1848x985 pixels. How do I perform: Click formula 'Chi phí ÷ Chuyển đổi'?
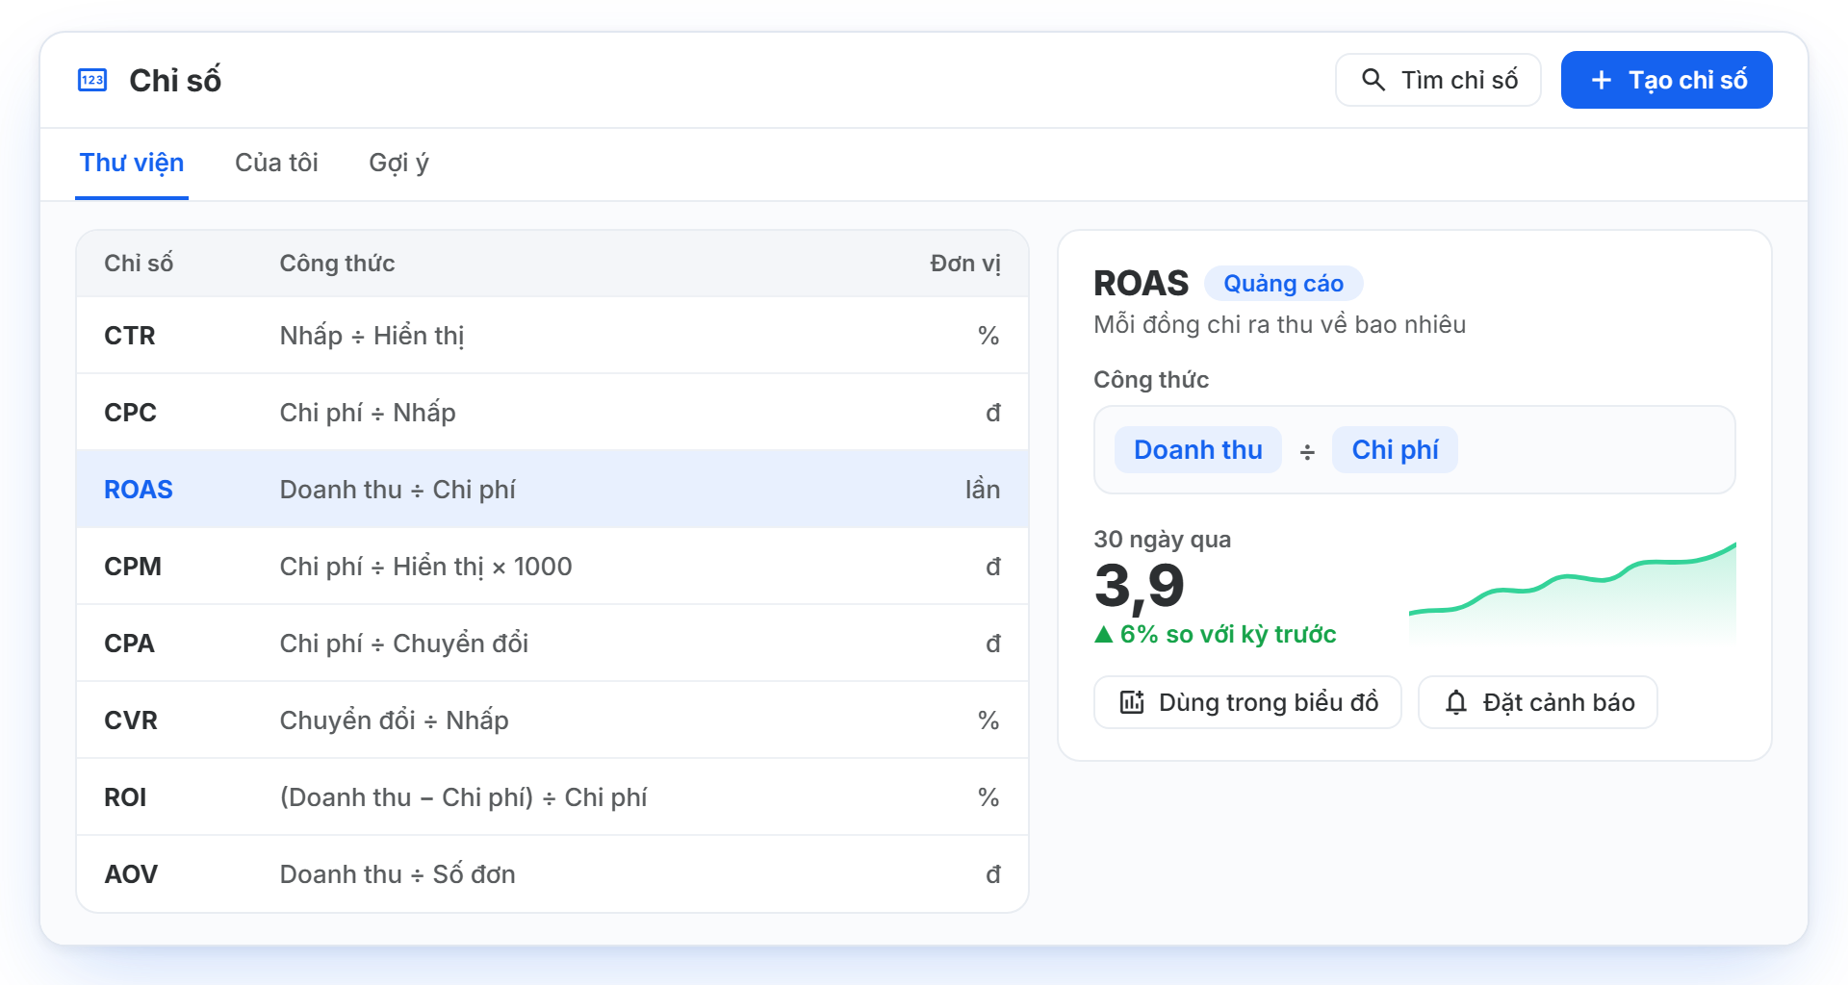(x=403, y=644)
